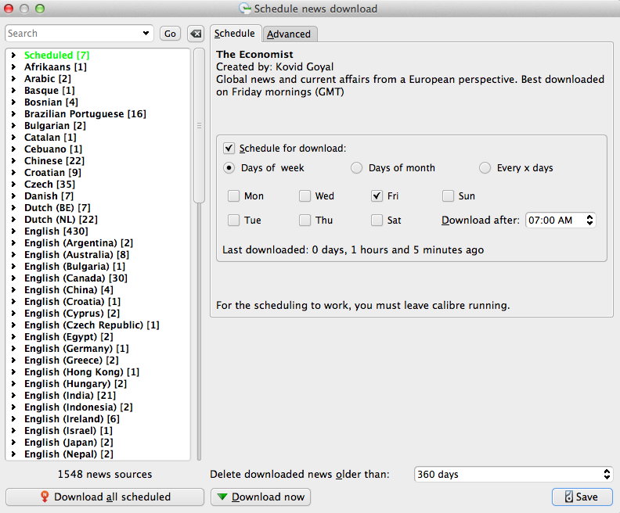Click the Download all scheduled button
Viewport: 620px width, 513px height.
105,497
